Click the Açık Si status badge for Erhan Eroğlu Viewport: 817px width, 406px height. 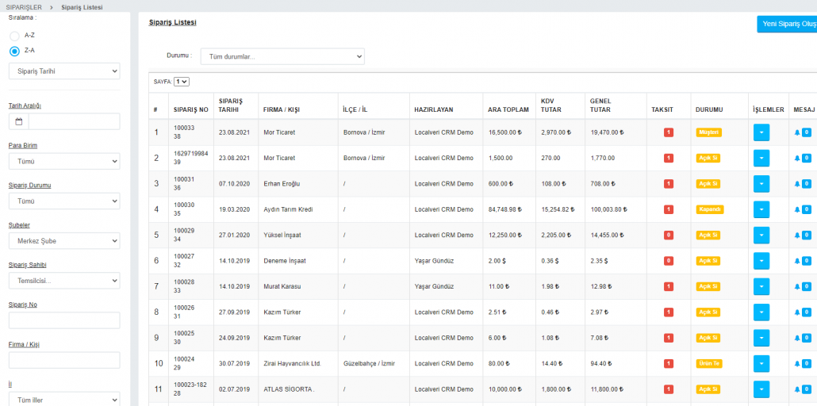point(708,183)
